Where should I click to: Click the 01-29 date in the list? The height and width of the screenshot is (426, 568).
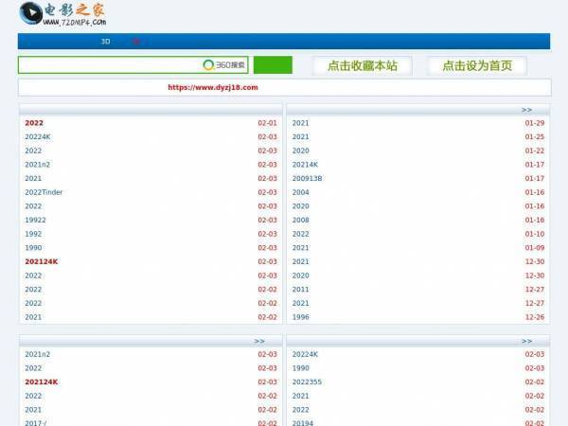(x=535, y=123)
